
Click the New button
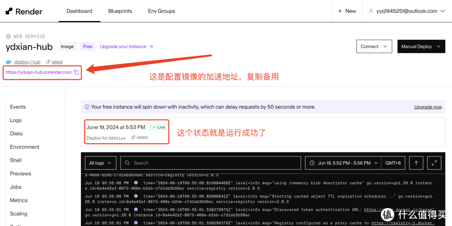point(347,11)
